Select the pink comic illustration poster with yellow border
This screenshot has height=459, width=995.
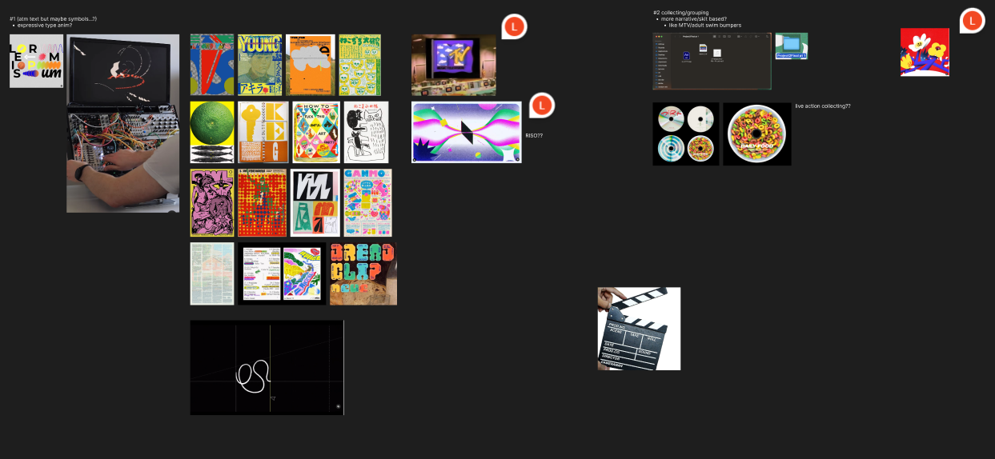[x=212, y=202]
